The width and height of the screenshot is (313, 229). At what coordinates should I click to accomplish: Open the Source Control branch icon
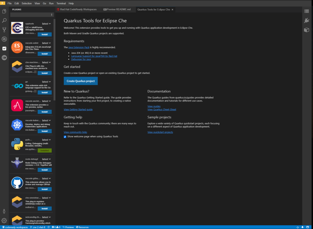pyautogui.click(x=4, y=30)
